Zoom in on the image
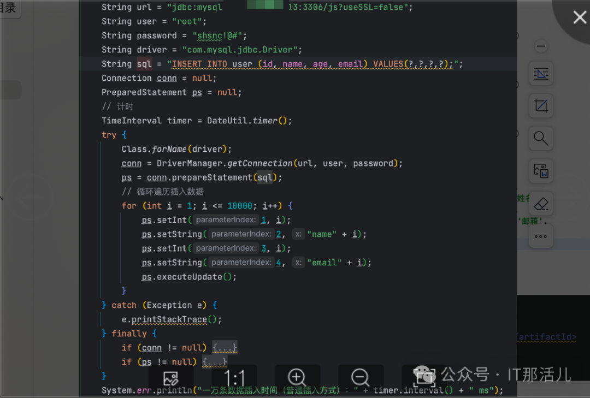 coord(297,378)
